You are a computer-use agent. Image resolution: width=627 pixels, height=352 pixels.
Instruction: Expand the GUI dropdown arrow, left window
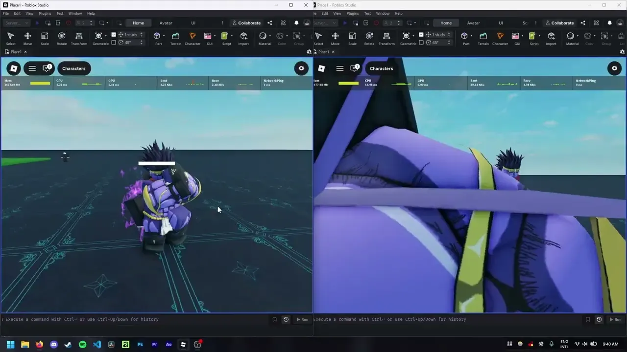pyautogui.click(x=215, y=36)
